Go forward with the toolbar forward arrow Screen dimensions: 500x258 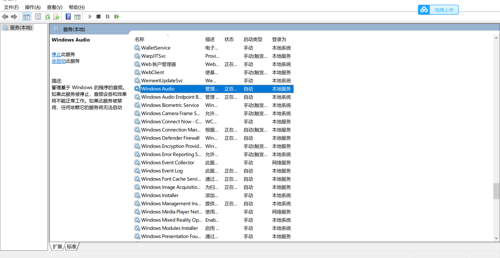pos(14,17)
